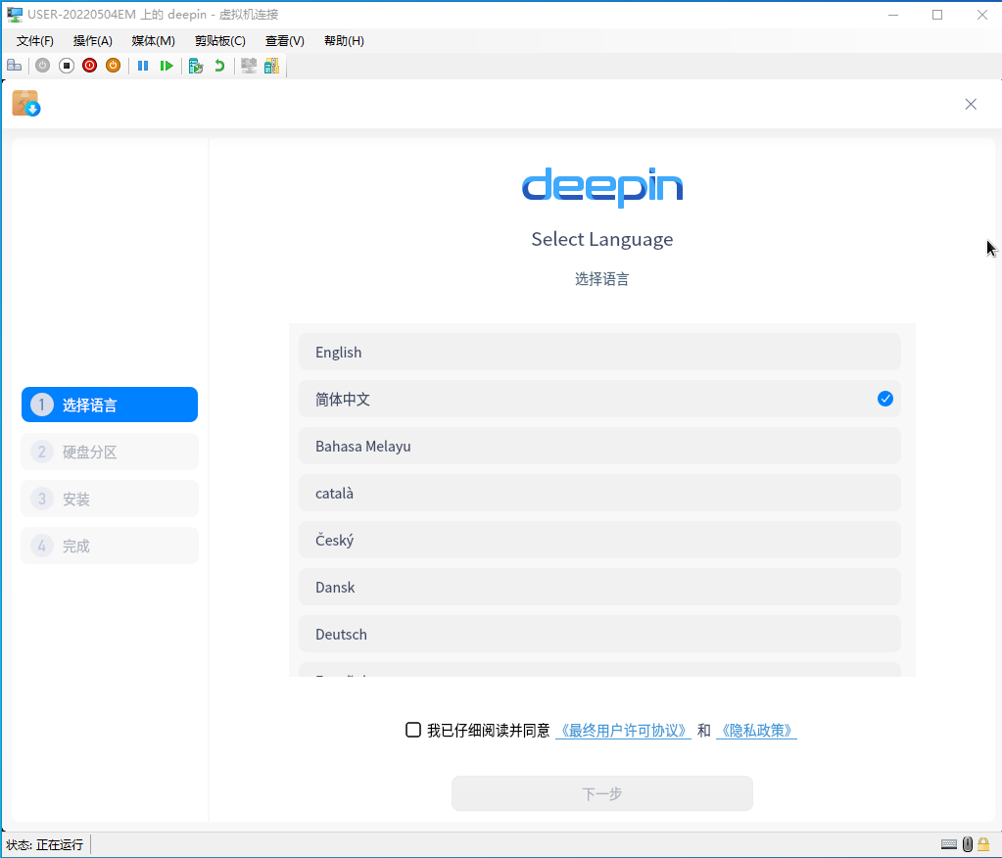Open the 文件(F) menu
1002x858 pixels.
(35, 41)
